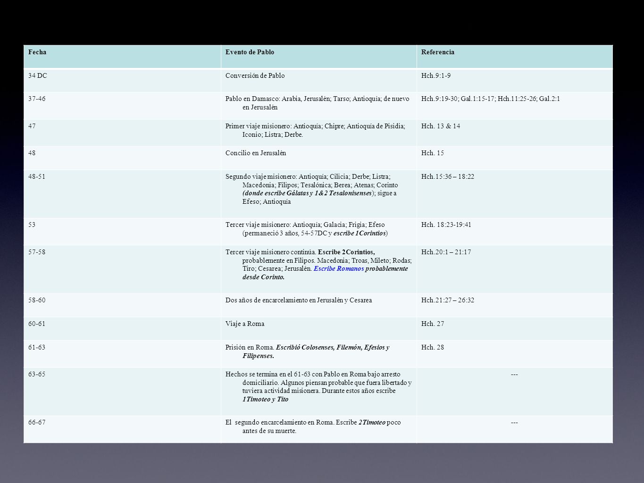Screen dimensions: 644x483
Task: Select the '48' date cell
Action: [122, 158]
